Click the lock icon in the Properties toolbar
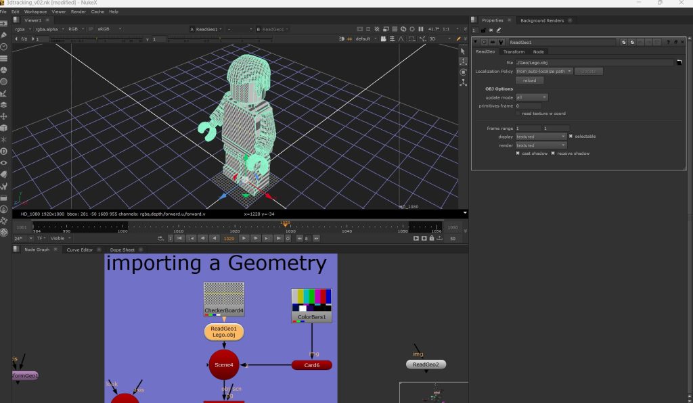The height and width of the screenshot is (403, 693). tap(483, 30)
